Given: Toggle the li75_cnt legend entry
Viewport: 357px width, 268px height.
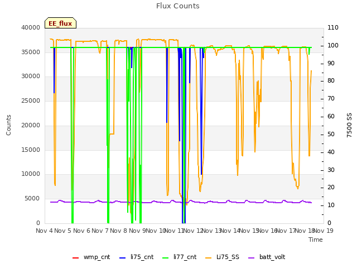Looking at the screenshot, I should (x=136, y=257).
